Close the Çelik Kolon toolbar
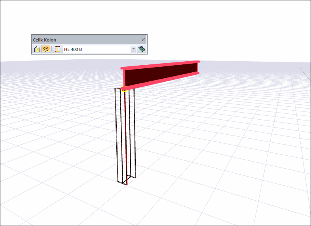311x226 pixels. pos(143,40)
